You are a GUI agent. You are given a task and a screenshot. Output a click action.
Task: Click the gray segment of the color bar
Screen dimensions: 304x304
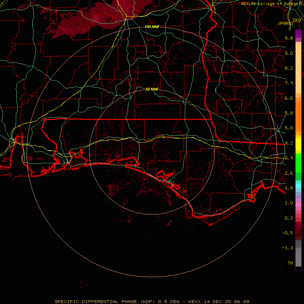pyautogui.click(x=298, y=253)
